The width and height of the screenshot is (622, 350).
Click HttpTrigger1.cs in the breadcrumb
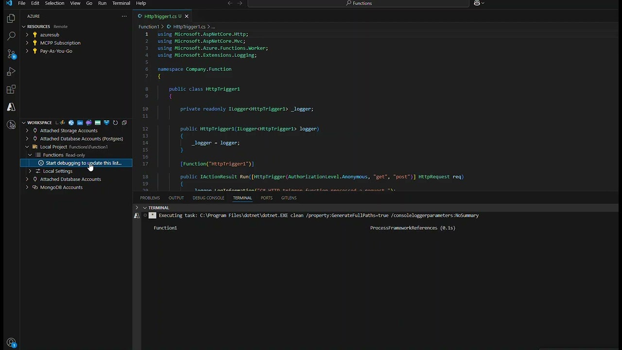[189, 27]
